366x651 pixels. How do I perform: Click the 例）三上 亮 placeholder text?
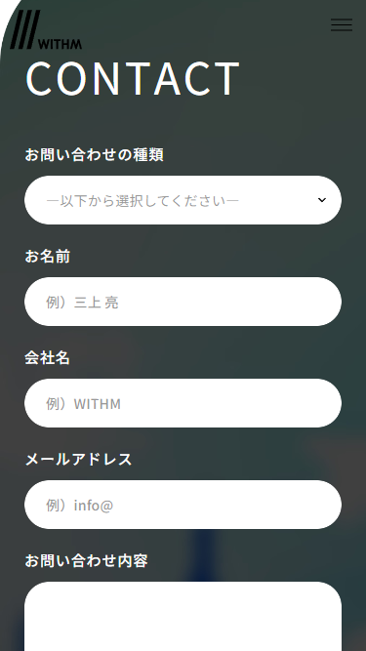coord(82,303)
